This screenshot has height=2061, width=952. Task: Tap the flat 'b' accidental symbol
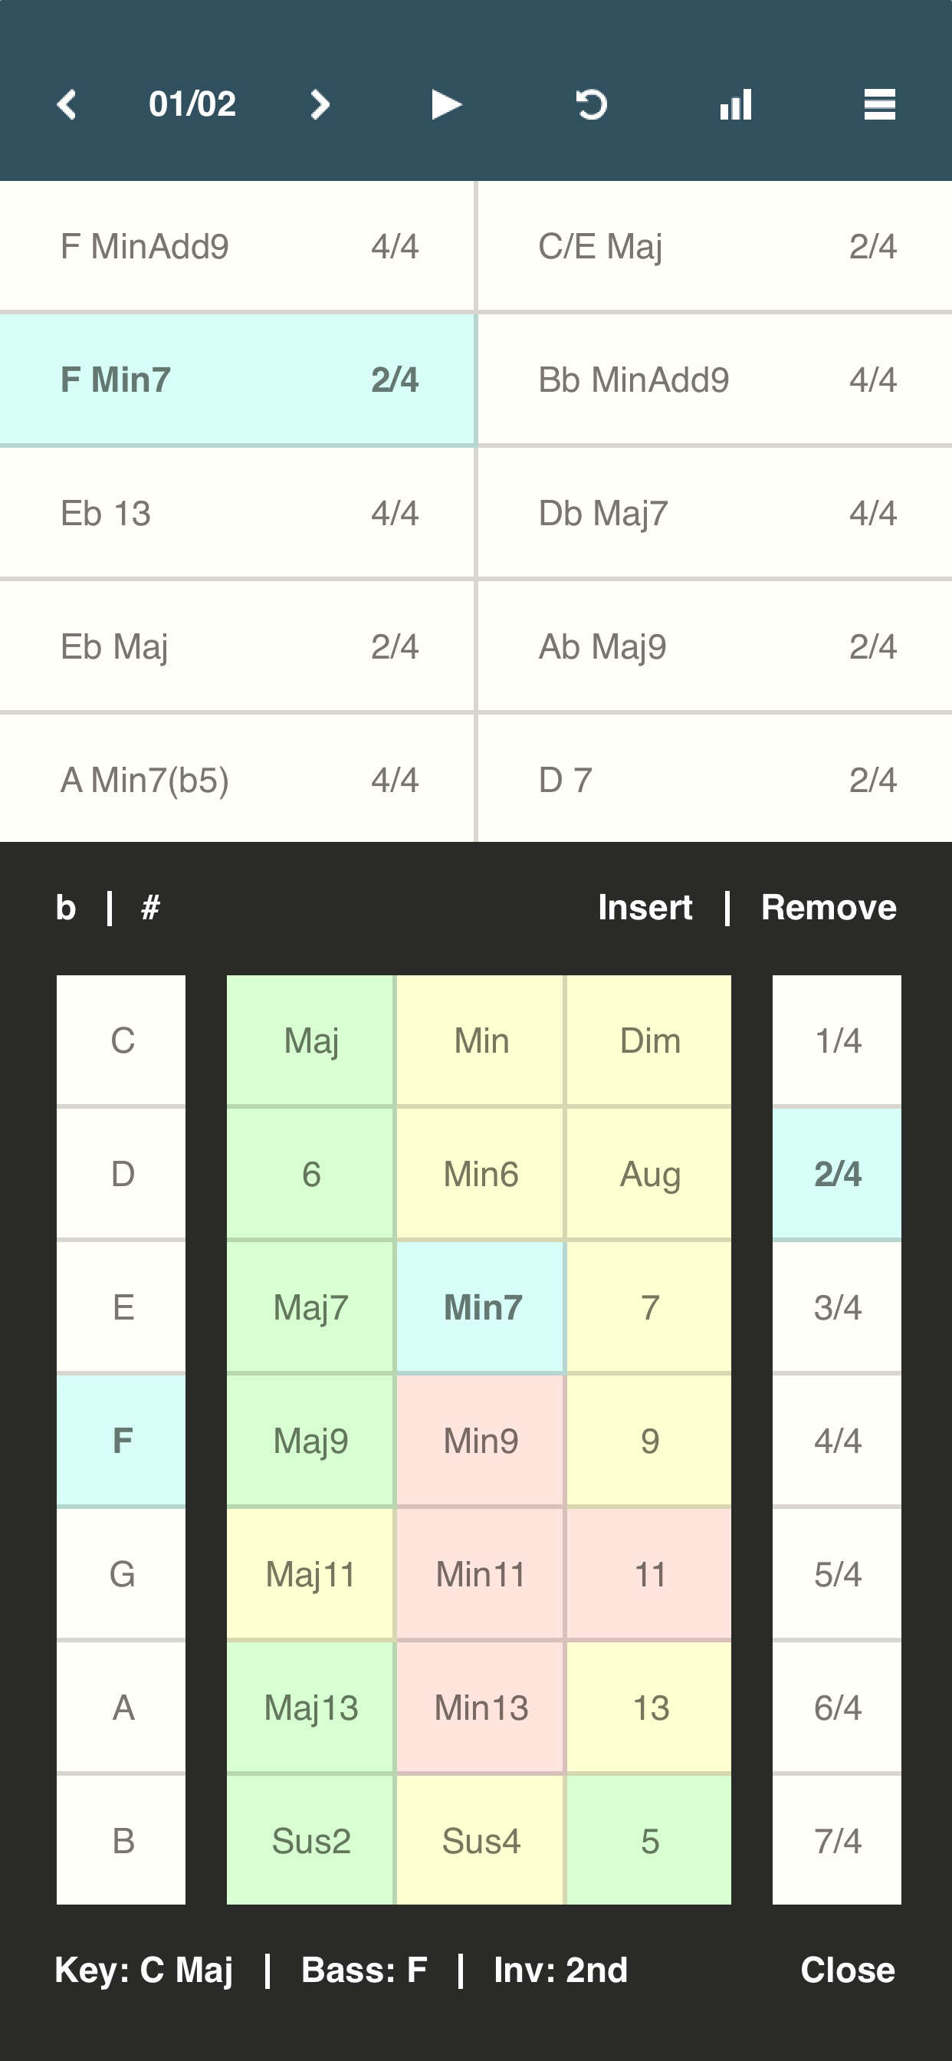[x=67, y=908]
